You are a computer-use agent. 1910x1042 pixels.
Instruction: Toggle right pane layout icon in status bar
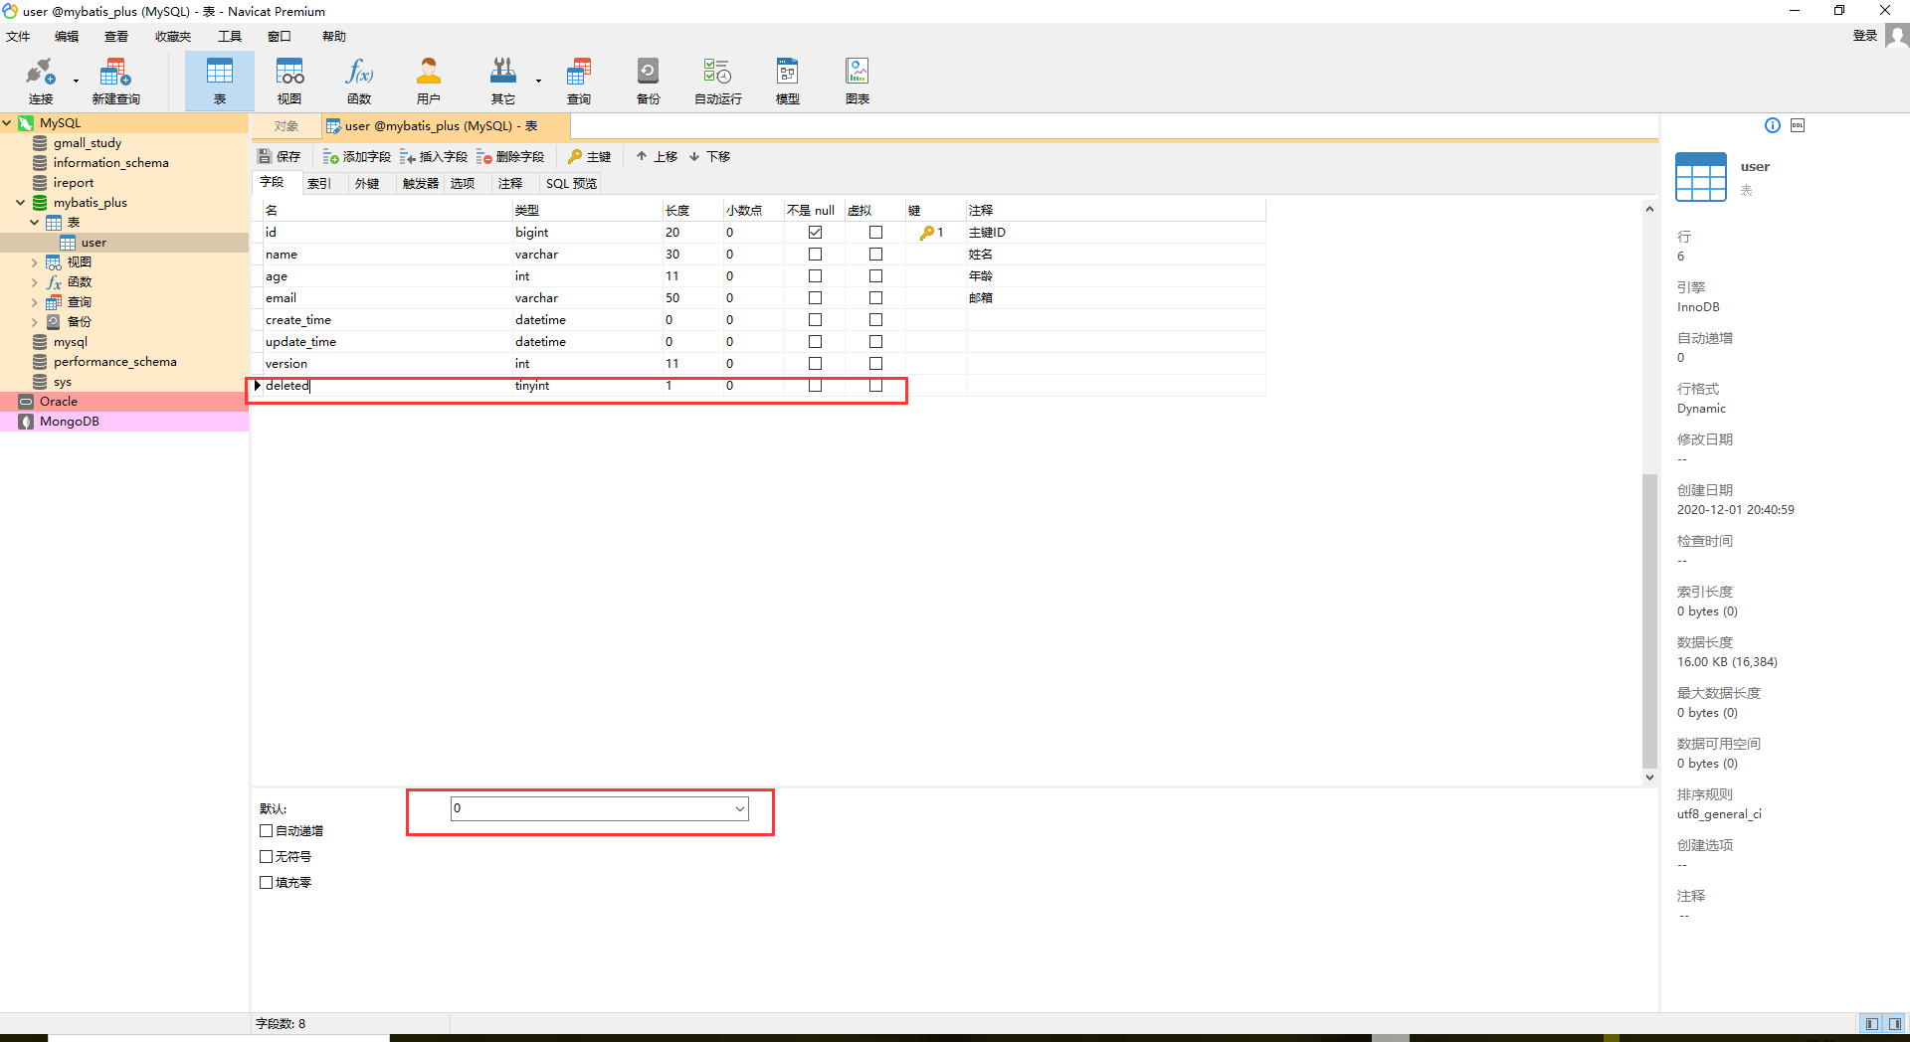1895,1024
